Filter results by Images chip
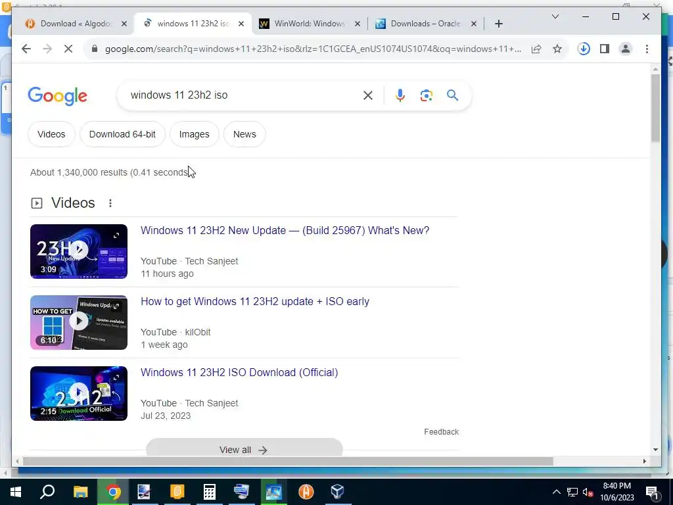Viewport: 673px width, 505px height. coord(195,134)
